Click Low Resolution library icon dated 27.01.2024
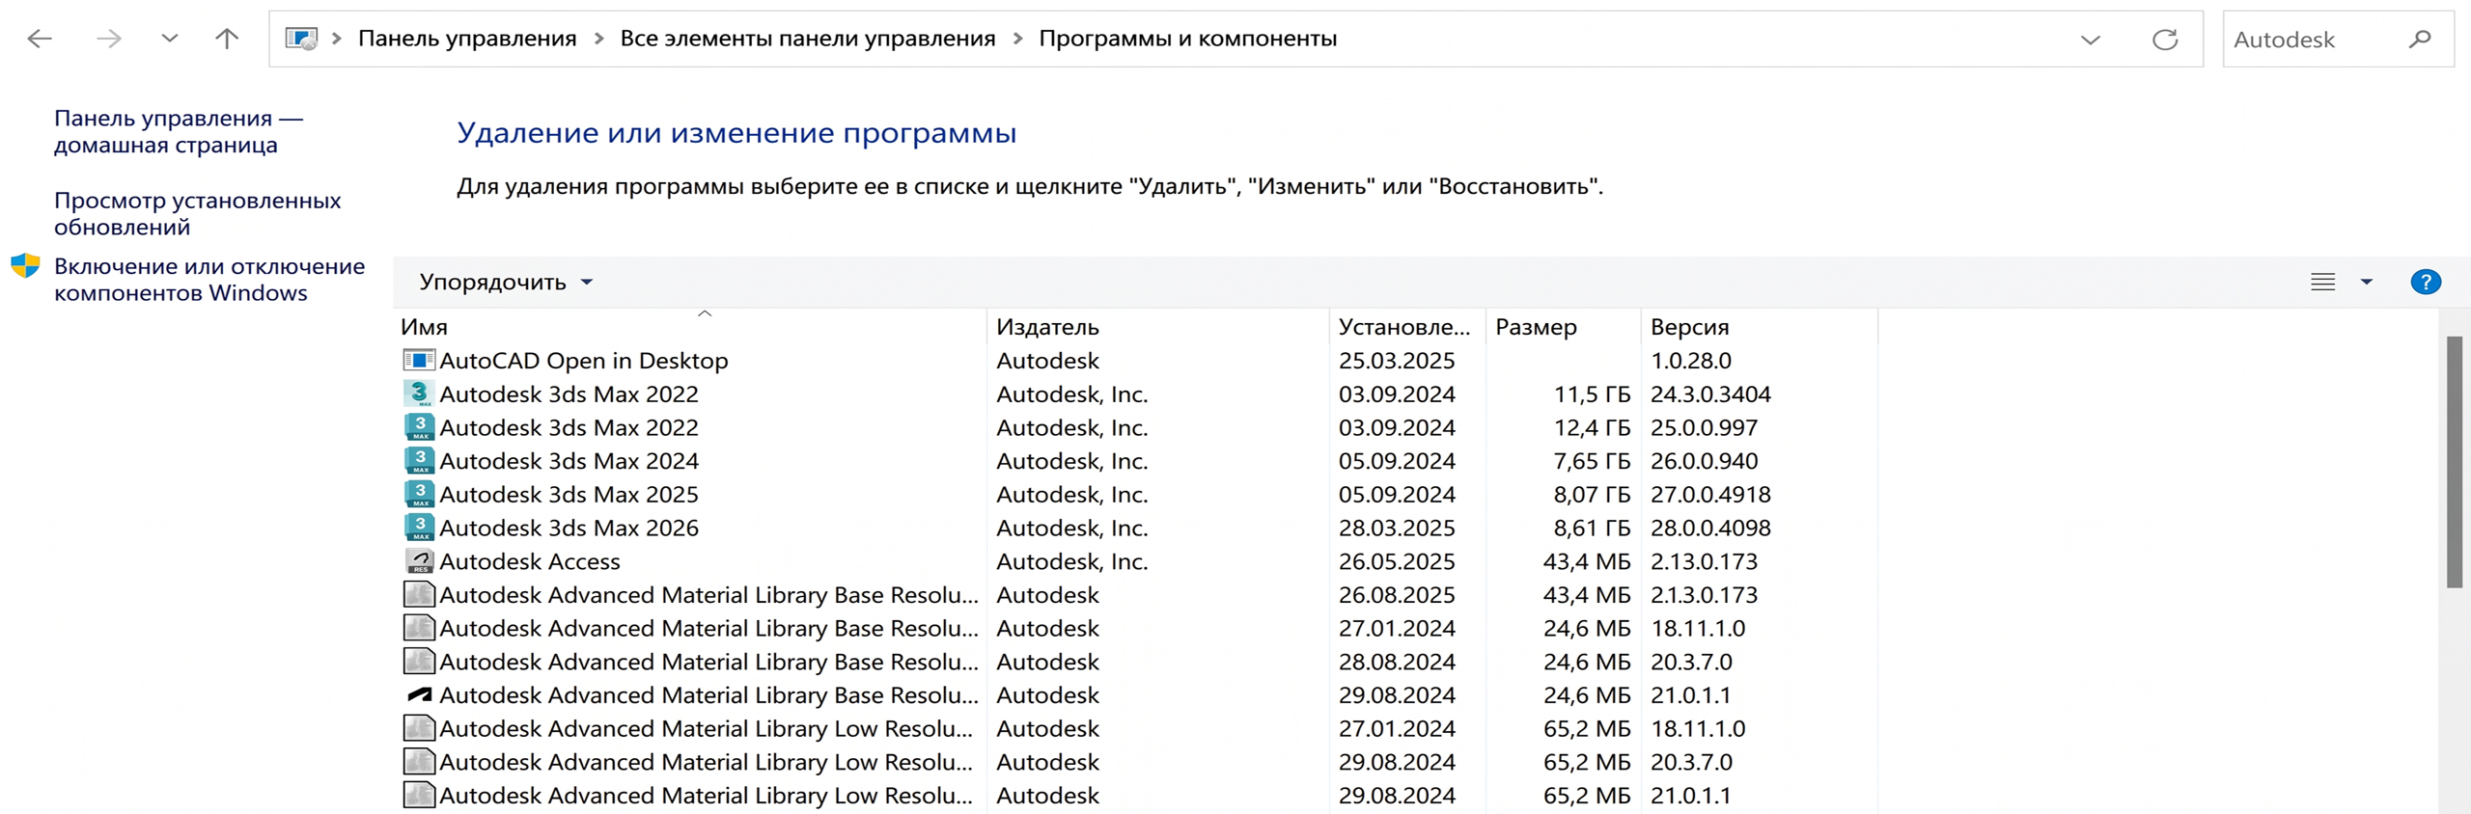Viewport: 2471px width, 814px height. click(x=419, y=728)
